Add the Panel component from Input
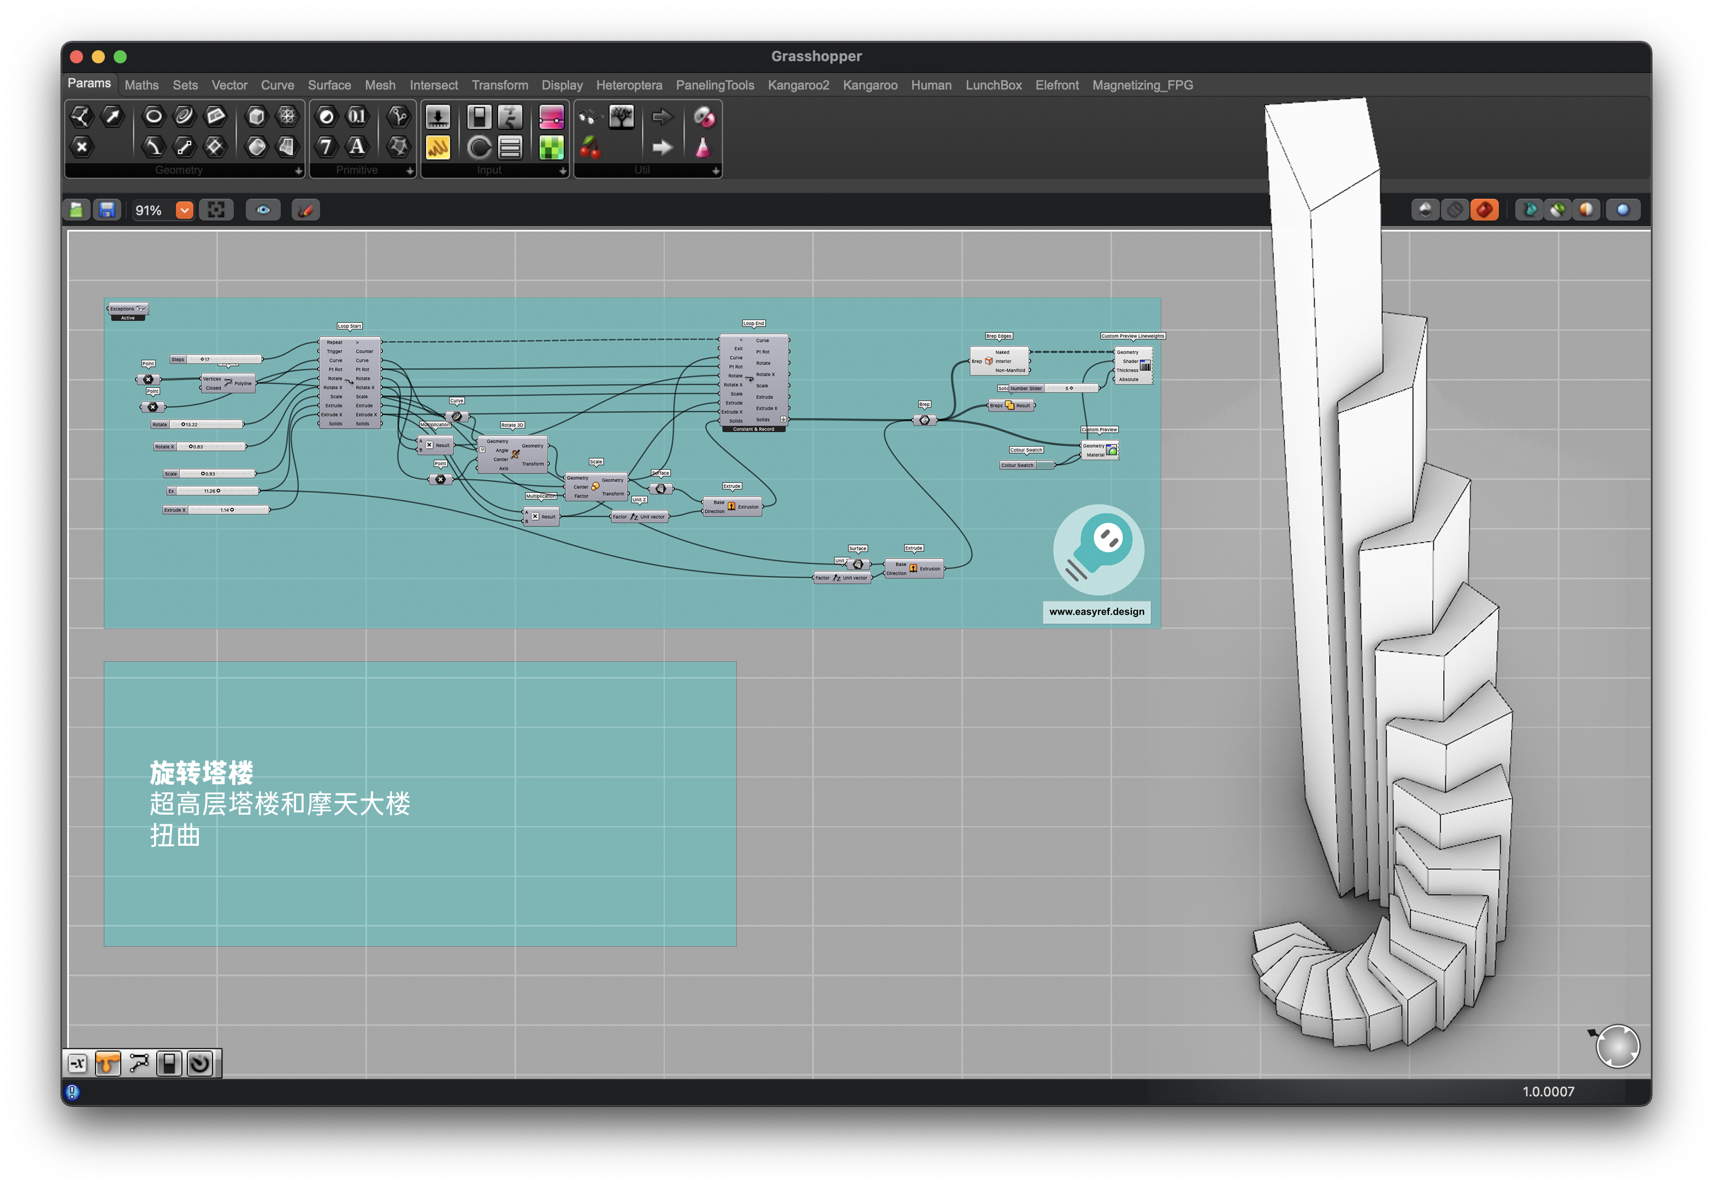 [438, 147]
